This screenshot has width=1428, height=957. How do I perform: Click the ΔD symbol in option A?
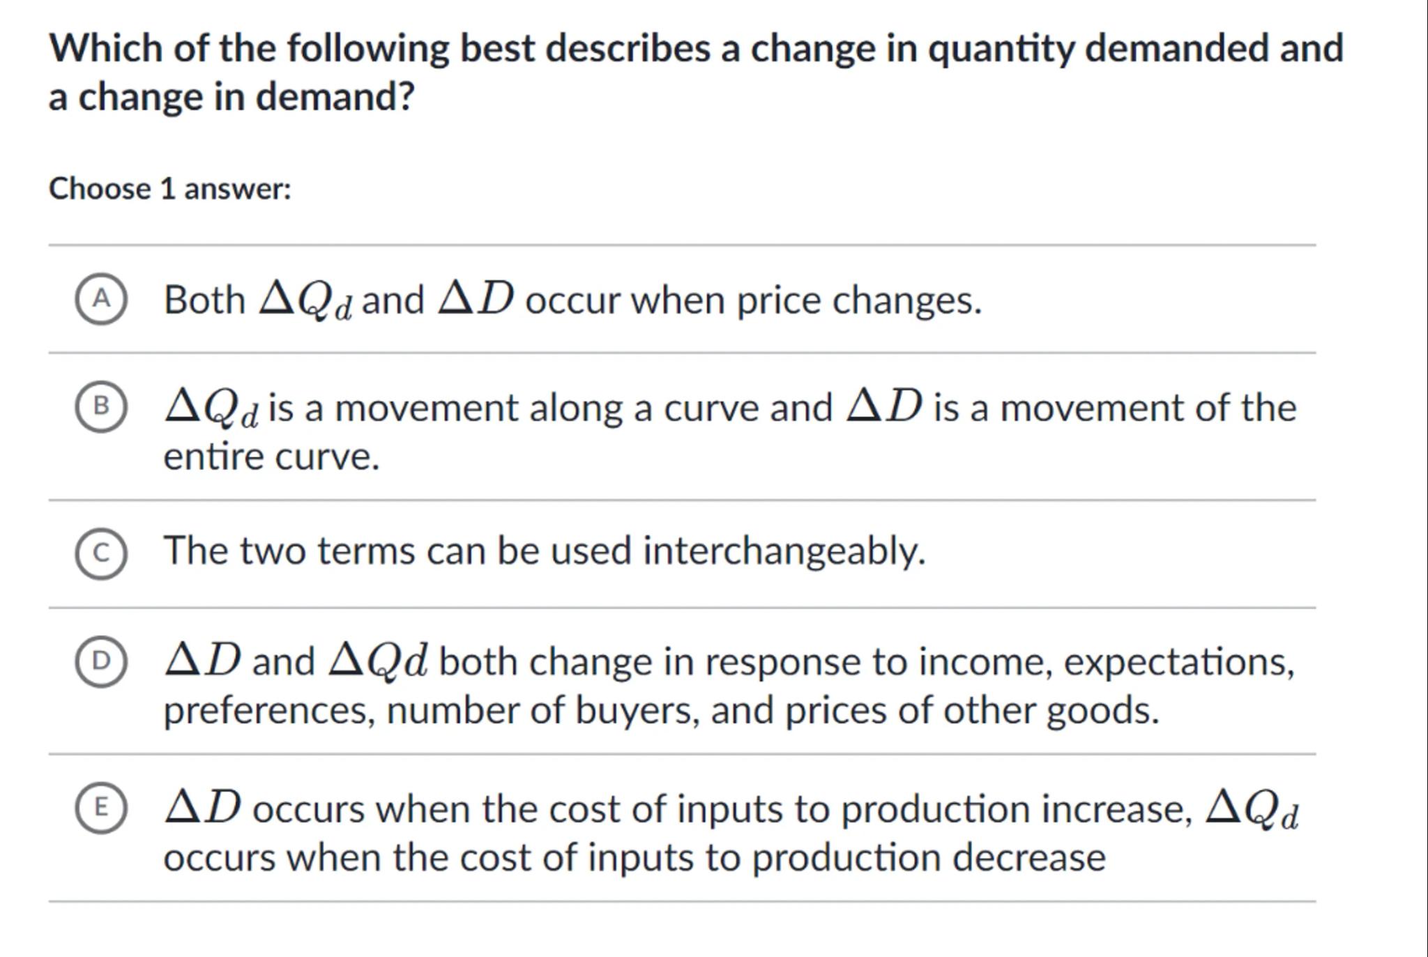point(476,299)
